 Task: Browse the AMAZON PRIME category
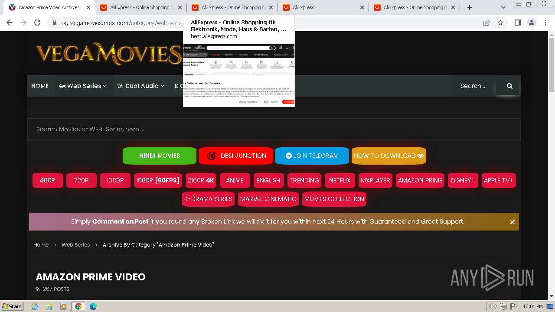coord(420,180)
